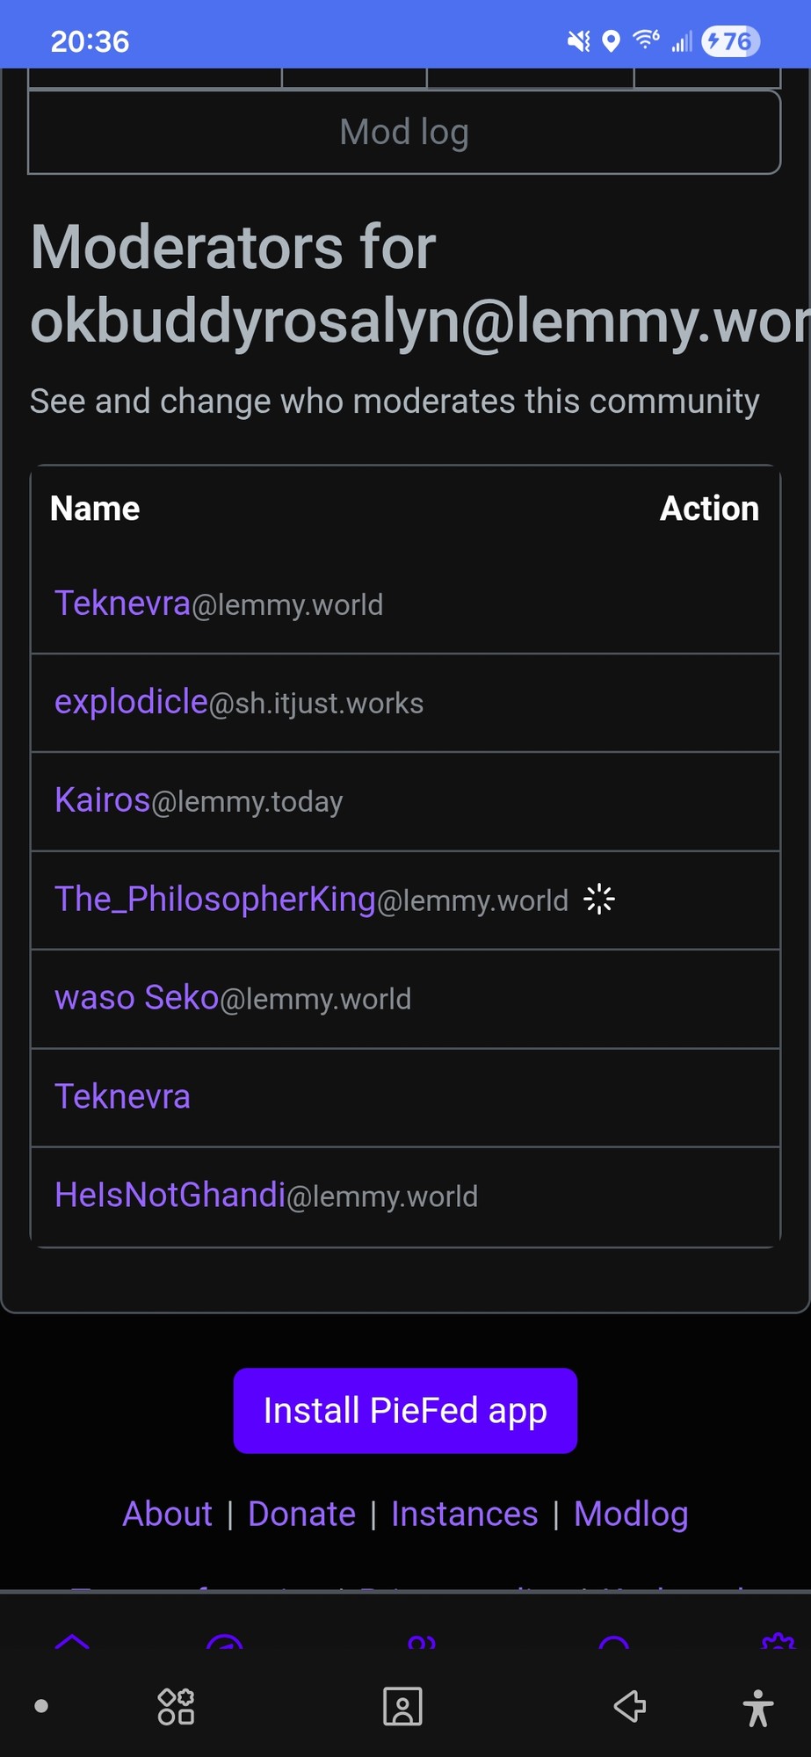Tap the location pin status icon
This screenshot has height=1757, width=811.
612,41
